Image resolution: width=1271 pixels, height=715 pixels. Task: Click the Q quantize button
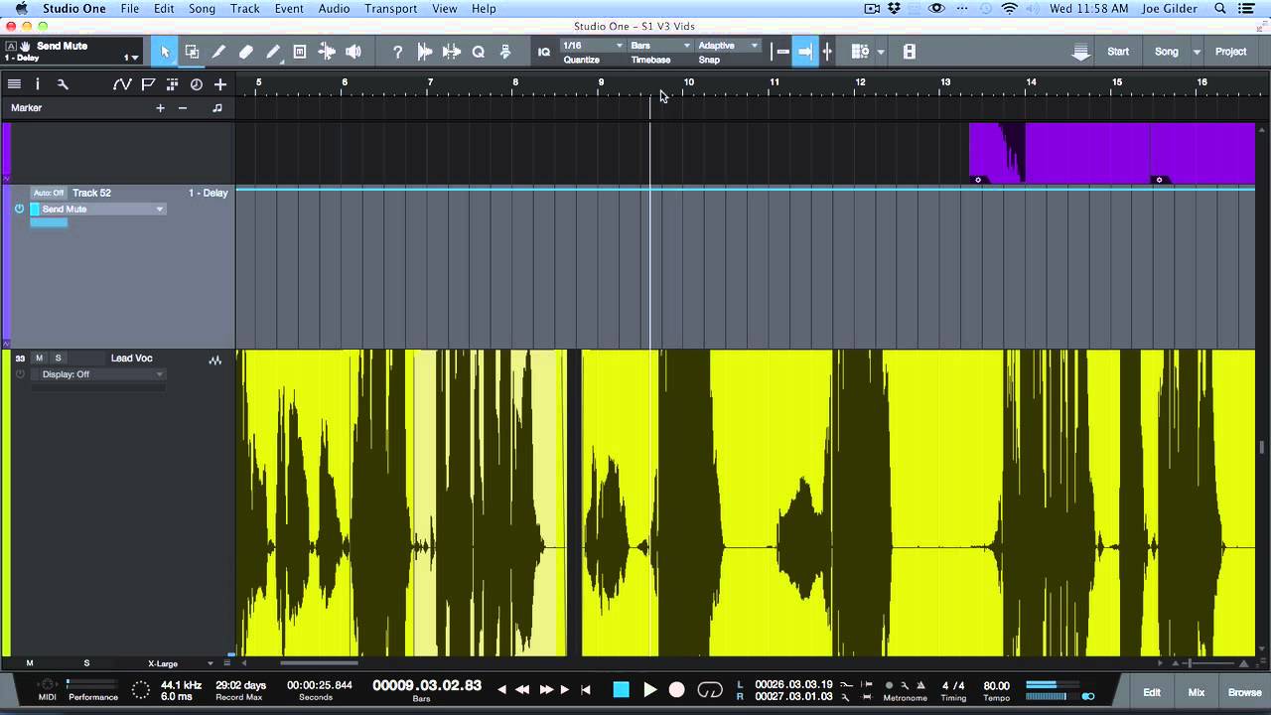click(478, 52)
